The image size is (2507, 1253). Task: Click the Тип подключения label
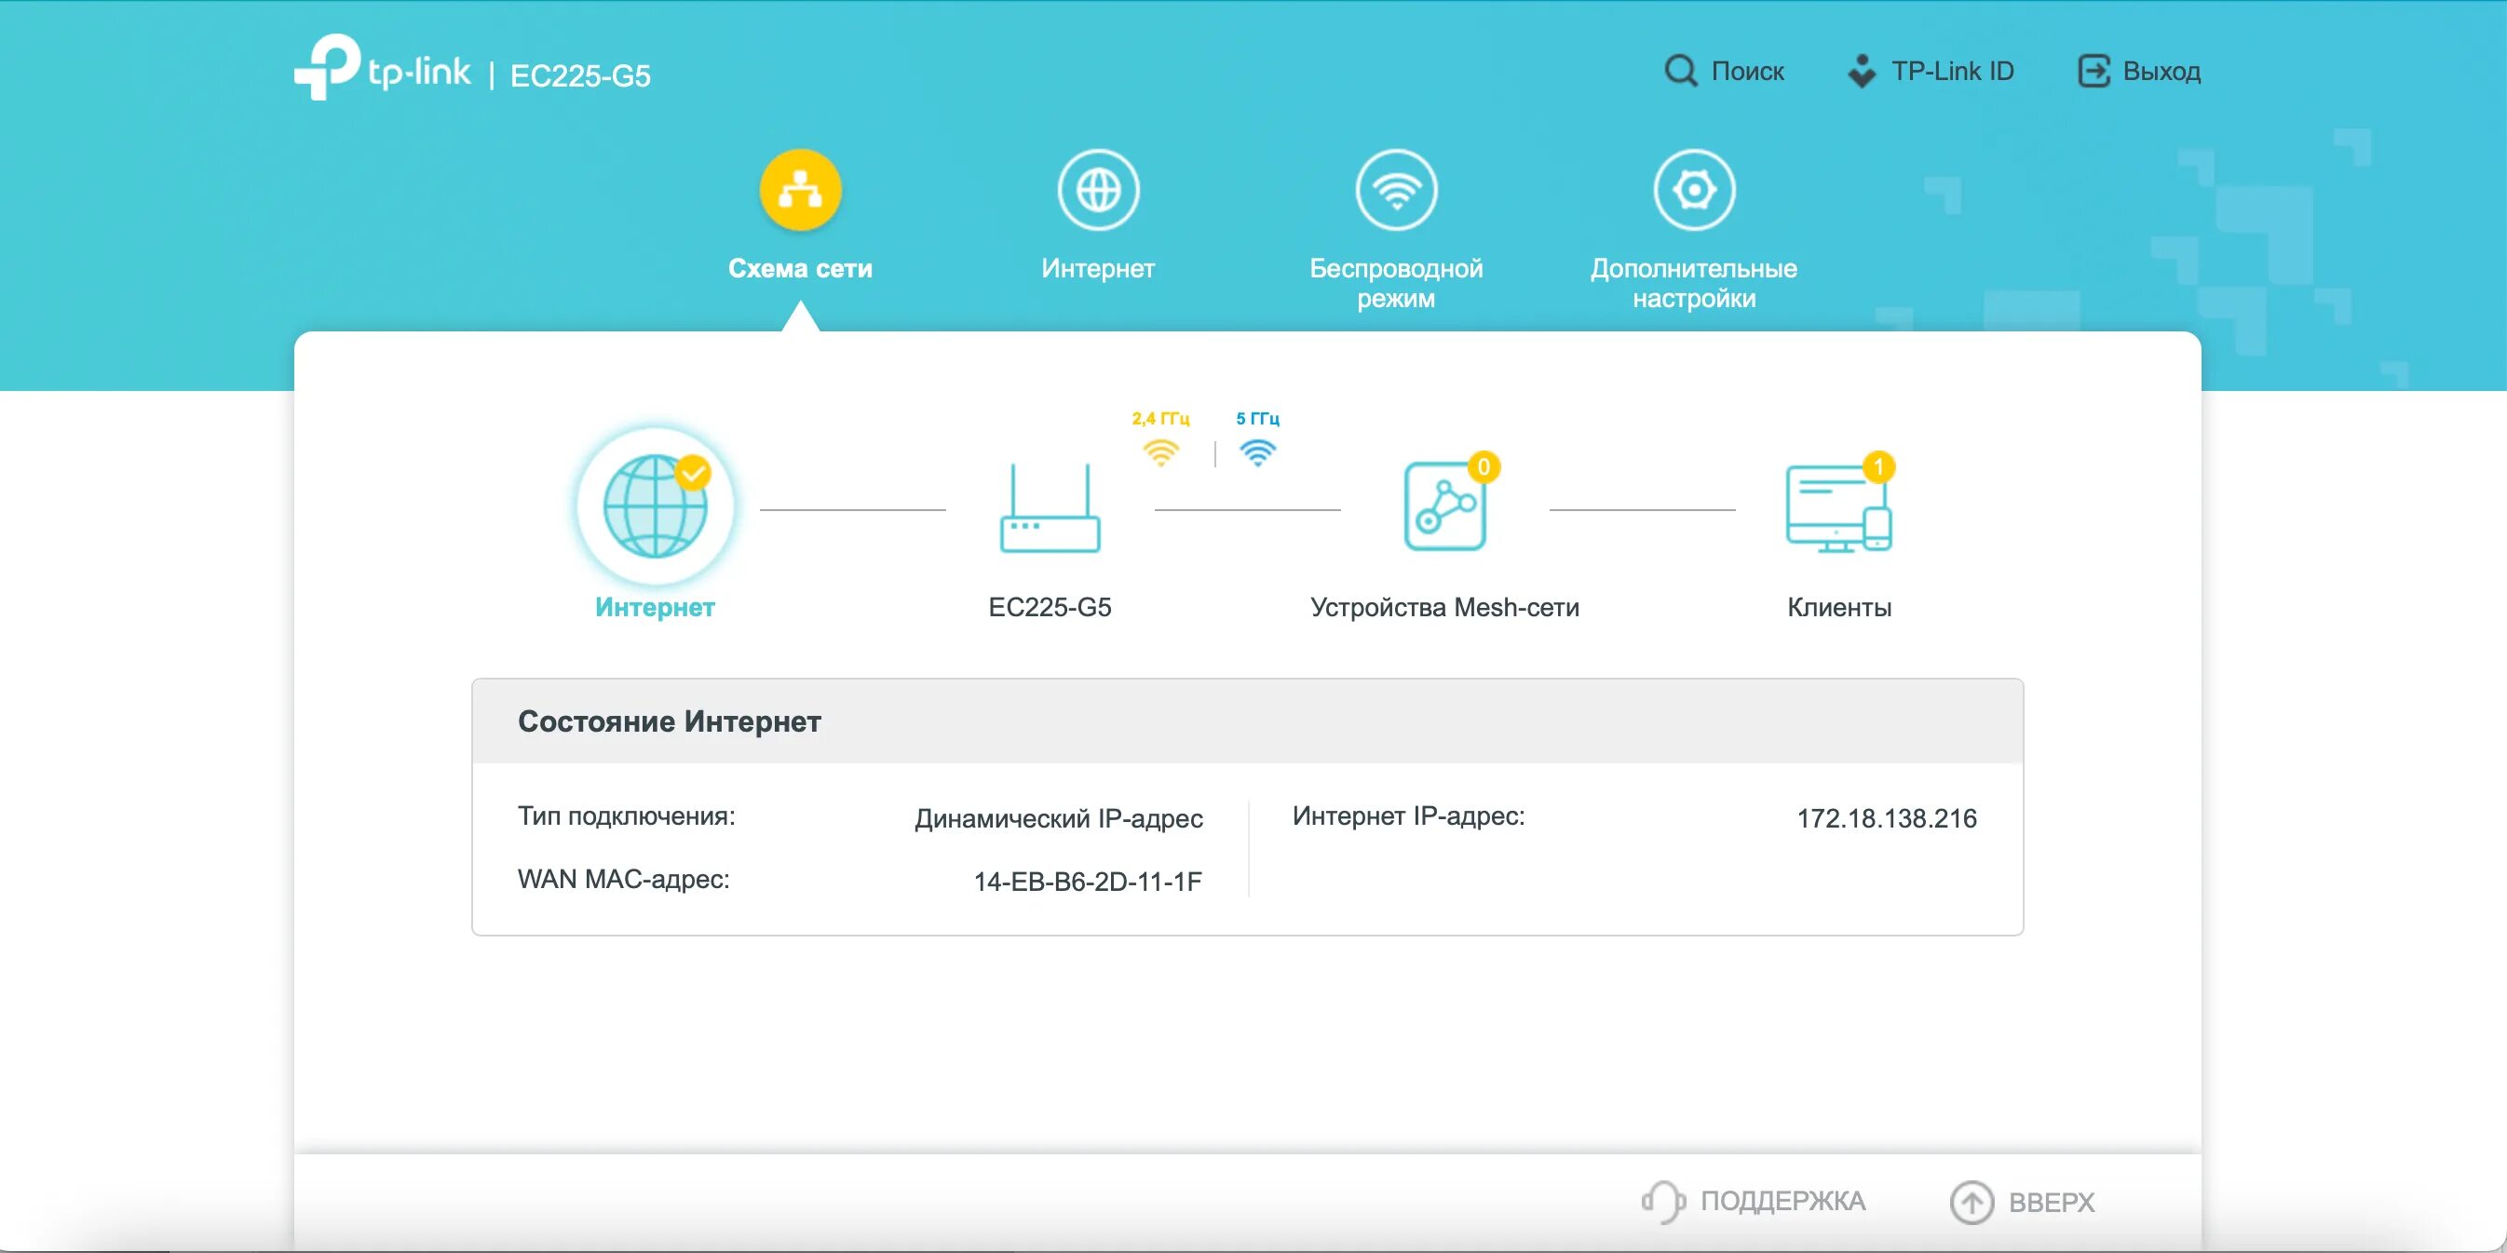(x=626, y=816)
